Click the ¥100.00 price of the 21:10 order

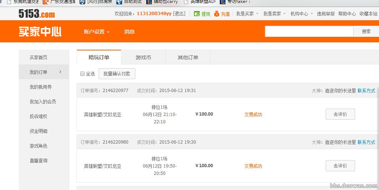(x=204, y=114)
